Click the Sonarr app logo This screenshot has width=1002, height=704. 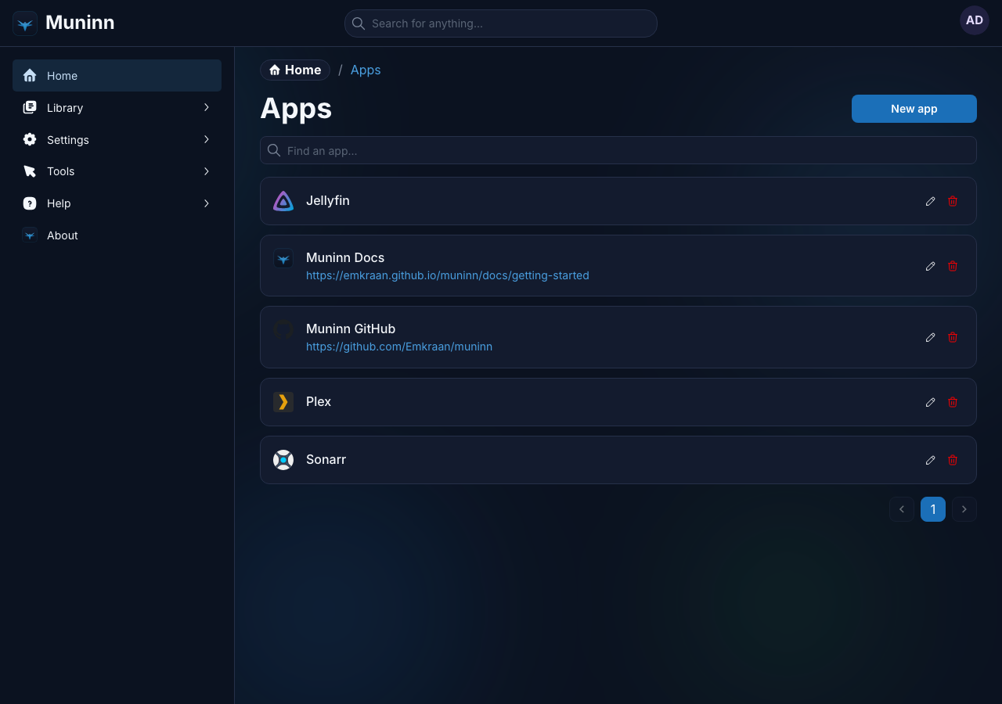pos(283,460)
